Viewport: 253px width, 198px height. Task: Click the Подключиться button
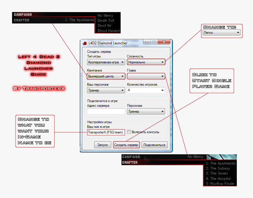[x=154, y=145]
